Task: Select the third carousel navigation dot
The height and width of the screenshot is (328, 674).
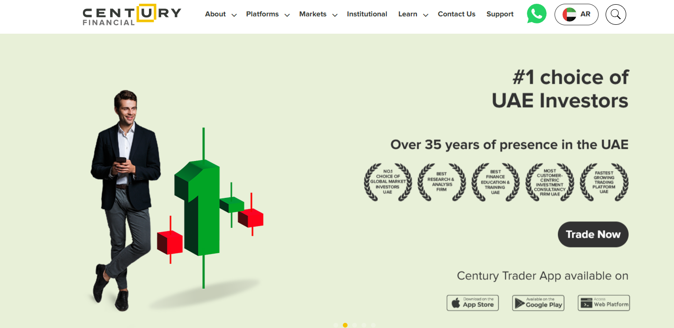Action: 355,324
